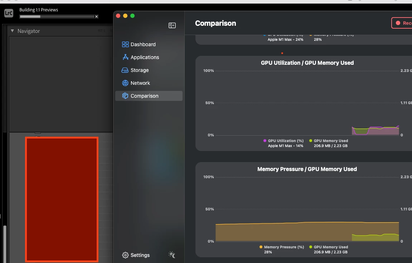412x263 pixels.
Task: Click GPU Memory Used legend in Memory Pressure chart
Action: coord(331,247)
